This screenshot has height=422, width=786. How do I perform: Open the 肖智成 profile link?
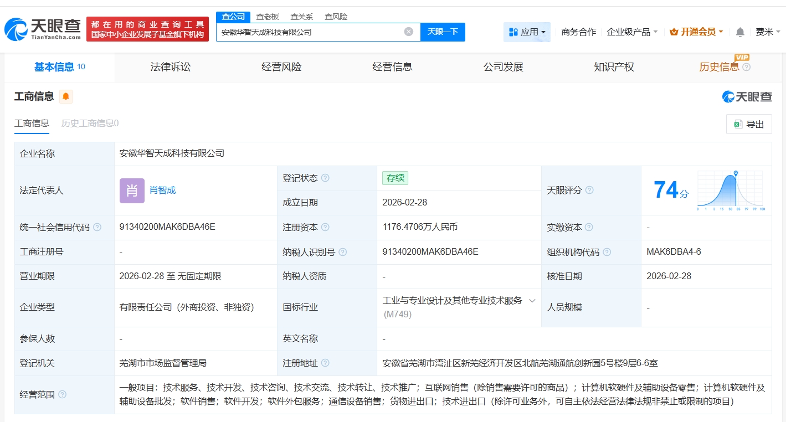163,190
